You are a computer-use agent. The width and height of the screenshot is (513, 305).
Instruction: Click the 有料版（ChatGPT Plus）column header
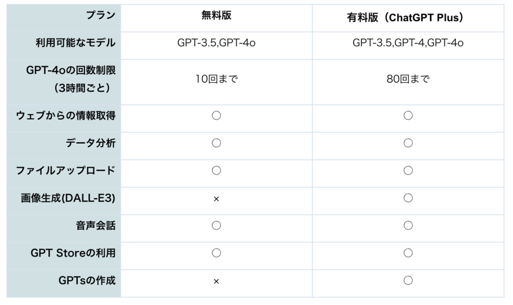tap(408, 18)
